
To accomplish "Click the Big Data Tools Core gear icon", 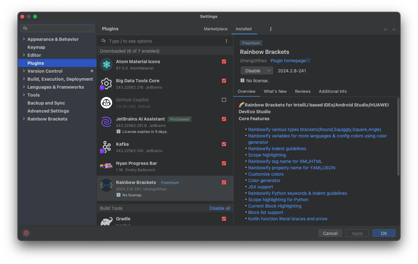I will pyautogui.click(x=106, y=84).
